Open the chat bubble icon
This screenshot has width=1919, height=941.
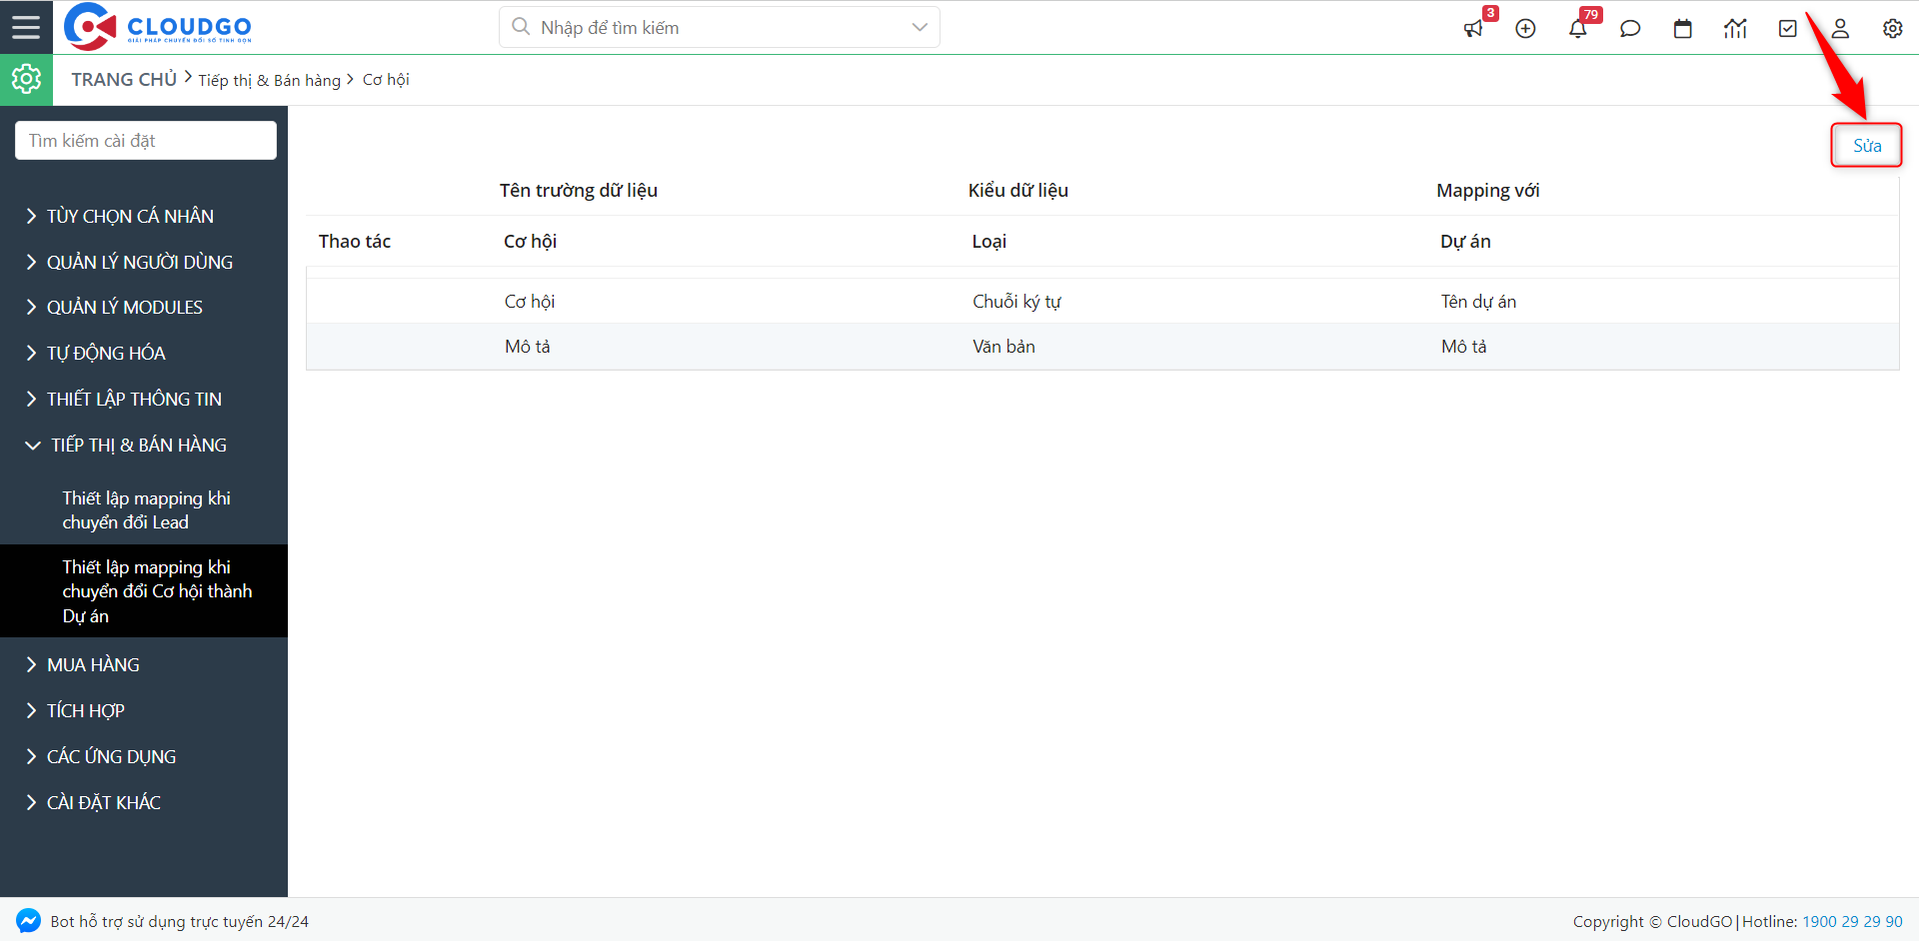pos(1630,29)
